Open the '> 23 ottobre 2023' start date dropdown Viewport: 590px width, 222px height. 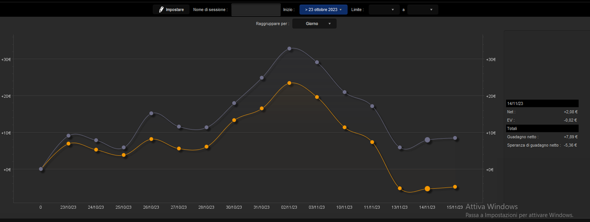[323, 9]
